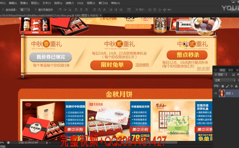Open the 3D(D) menu
The image size is (239, 148).
click(80, 3)
